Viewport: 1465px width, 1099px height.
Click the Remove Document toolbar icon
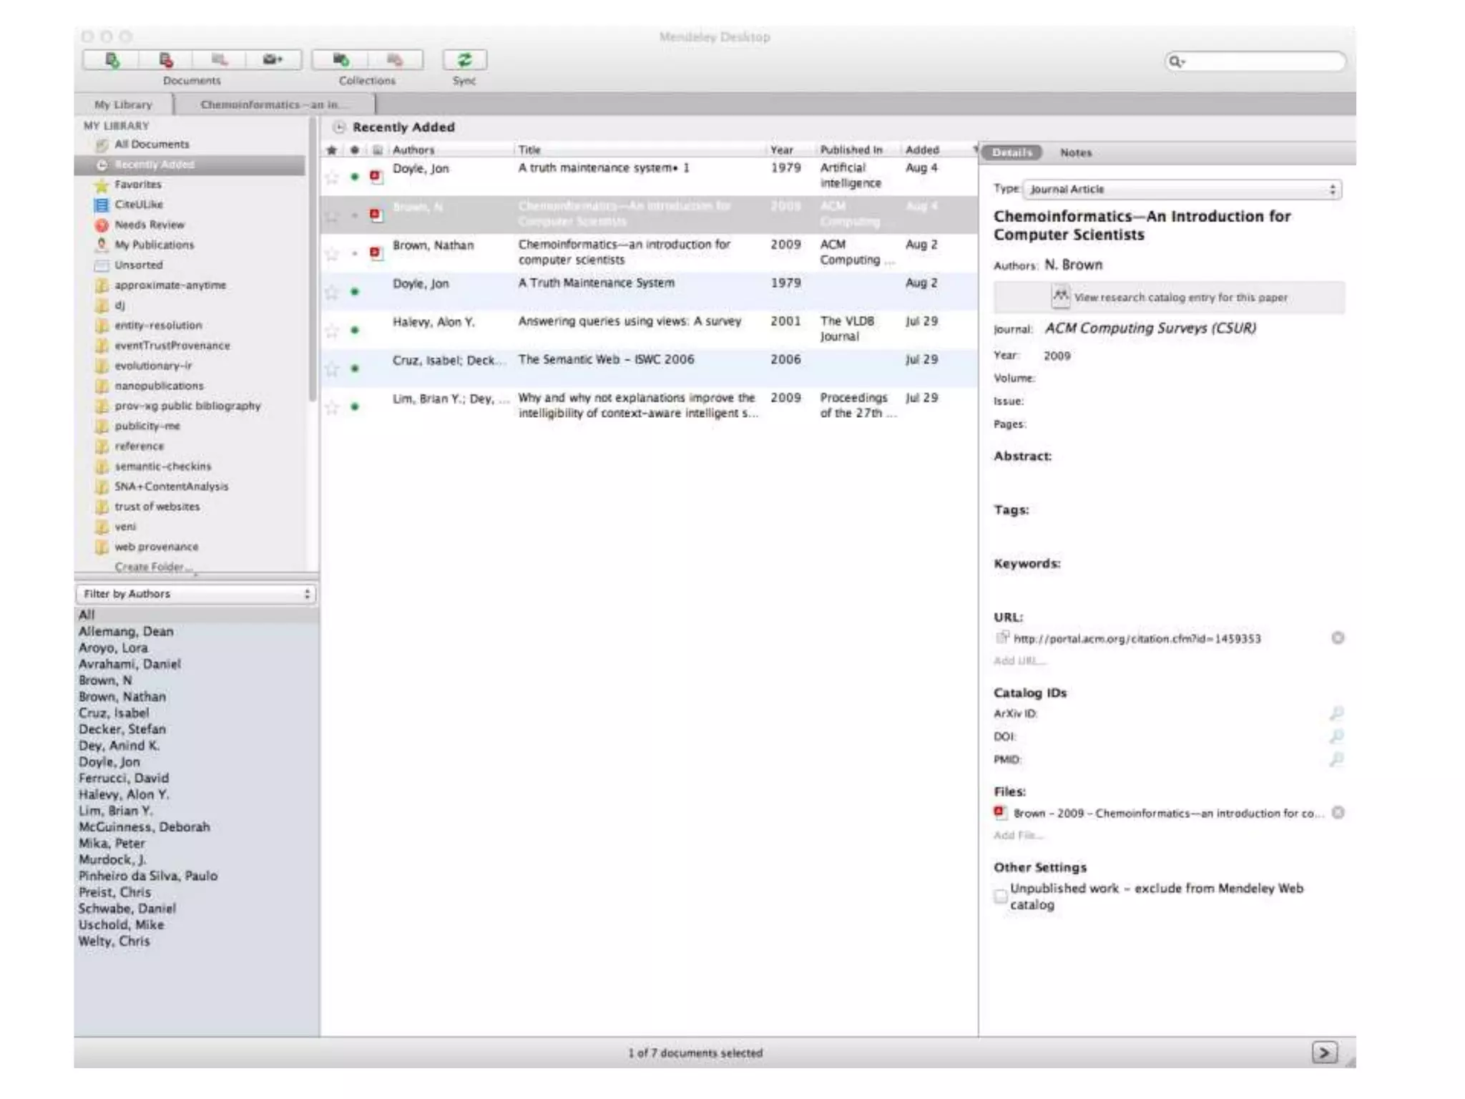point(166,60)
